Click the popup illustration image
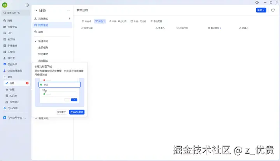This screenshot has width=280, height=161. pyautogui.click(x=59, y=92)
